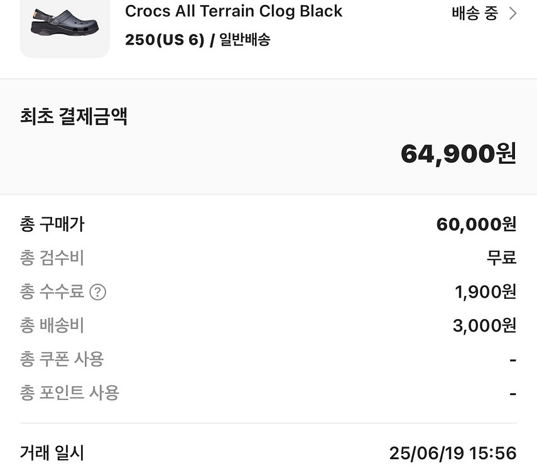Select the 총 포인트 사용 row
The image size is (537, 471).
click(269, 392)
